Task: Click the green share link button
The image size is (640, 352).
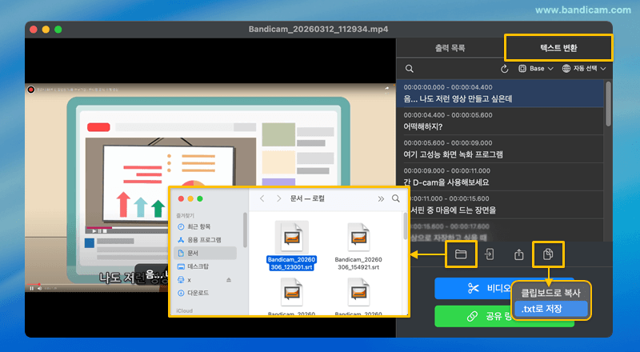Action: point(474,316)
